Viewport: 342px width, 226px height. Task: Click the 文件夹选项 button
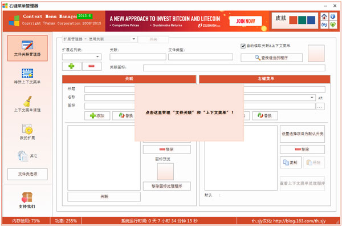coord(27,174)
